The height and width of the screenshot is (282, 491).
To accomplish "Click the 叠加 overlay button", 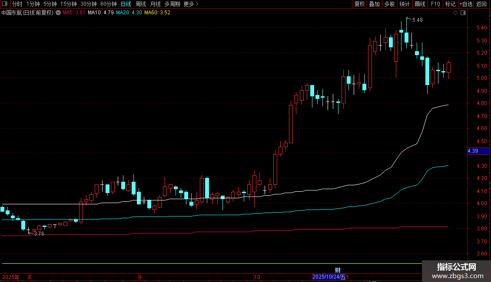I will tap(374, 4).
